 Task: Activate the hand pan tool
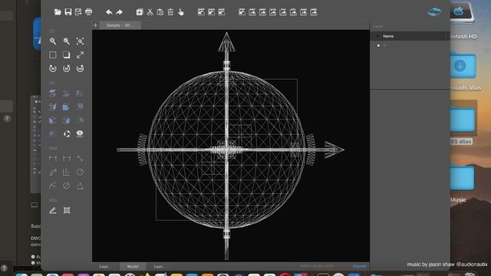coord(181,12)
